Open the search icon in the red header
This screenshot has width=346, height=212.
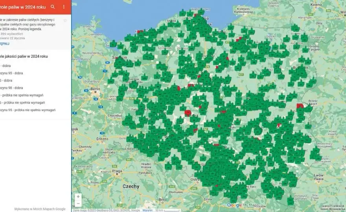53,7
